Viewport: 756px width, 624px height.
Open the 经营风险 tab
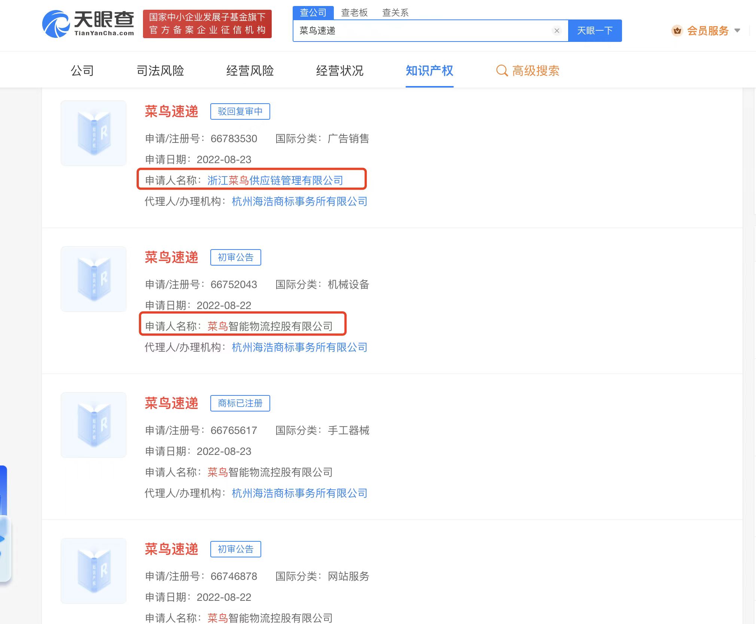[x=250, y=71]
